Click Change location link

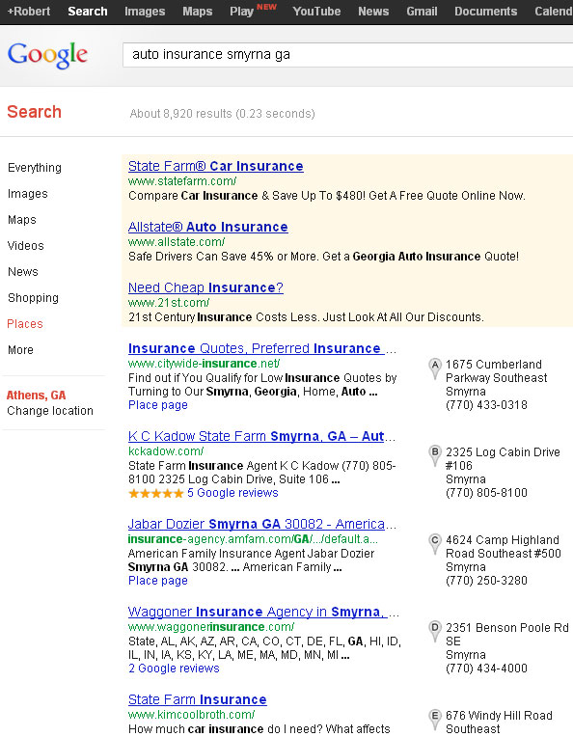(50, 411)
